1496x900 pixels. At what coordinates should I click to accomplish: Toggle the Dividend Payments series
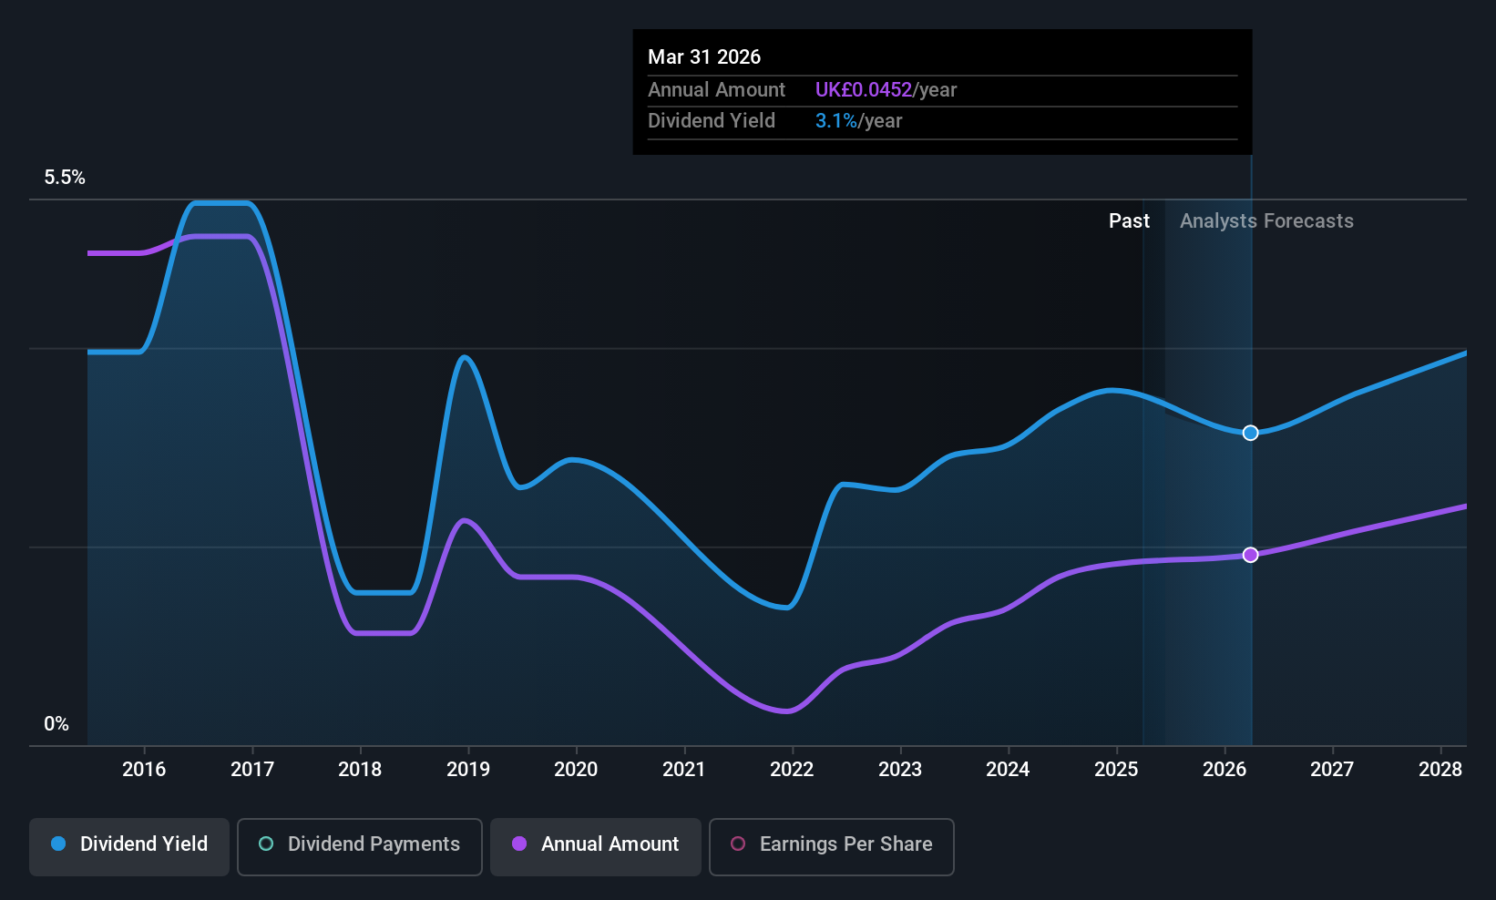pyautogui.click(x=360, y=846)
